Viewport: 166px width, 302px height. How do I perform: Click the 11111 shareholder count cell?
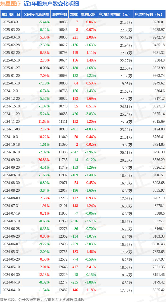[64, 121]
